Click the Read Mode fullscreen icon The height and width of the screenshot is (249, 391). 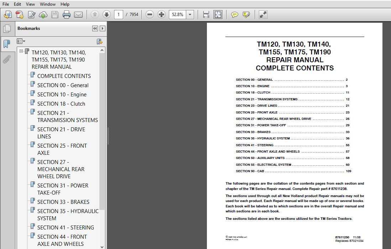pyautogui.click(x=263, y=15)
